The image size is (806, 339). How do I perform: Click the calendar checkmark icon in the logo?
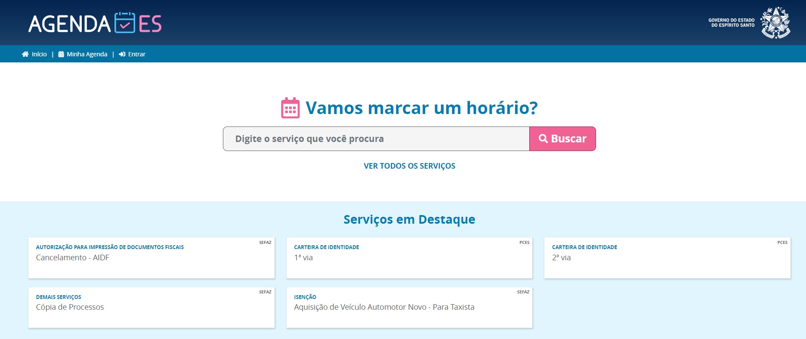[x=125, y=23]
